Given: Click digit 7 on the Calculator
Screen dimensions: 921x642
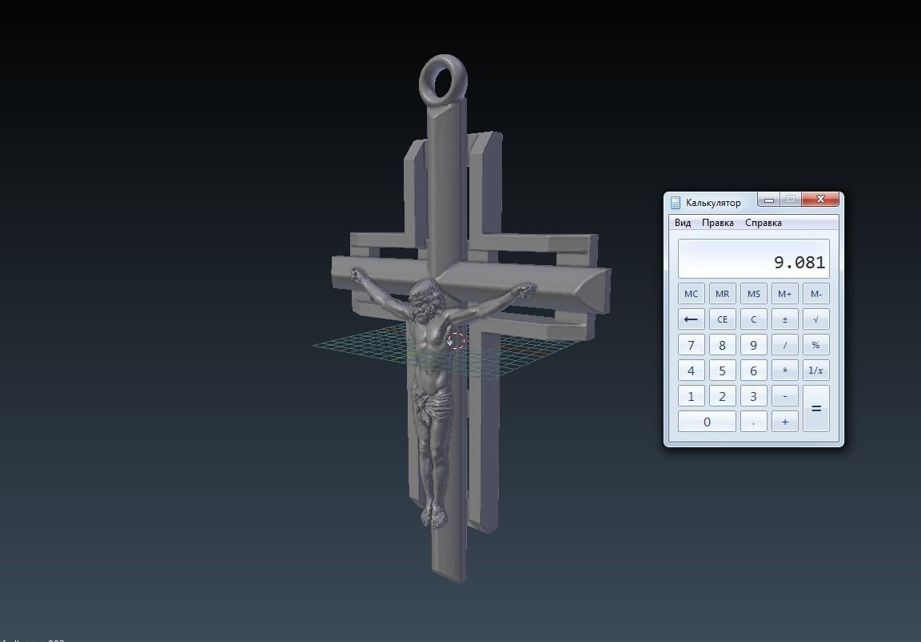Looking at the screenshot, I should tap(691, 345).
